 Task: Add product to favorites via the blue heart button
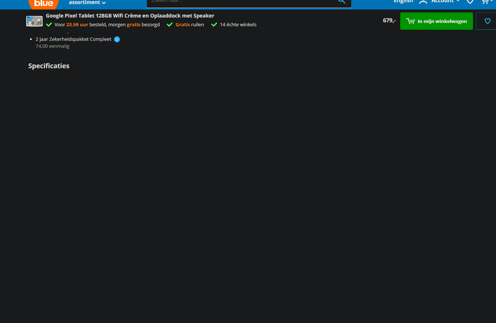point(487,21)
